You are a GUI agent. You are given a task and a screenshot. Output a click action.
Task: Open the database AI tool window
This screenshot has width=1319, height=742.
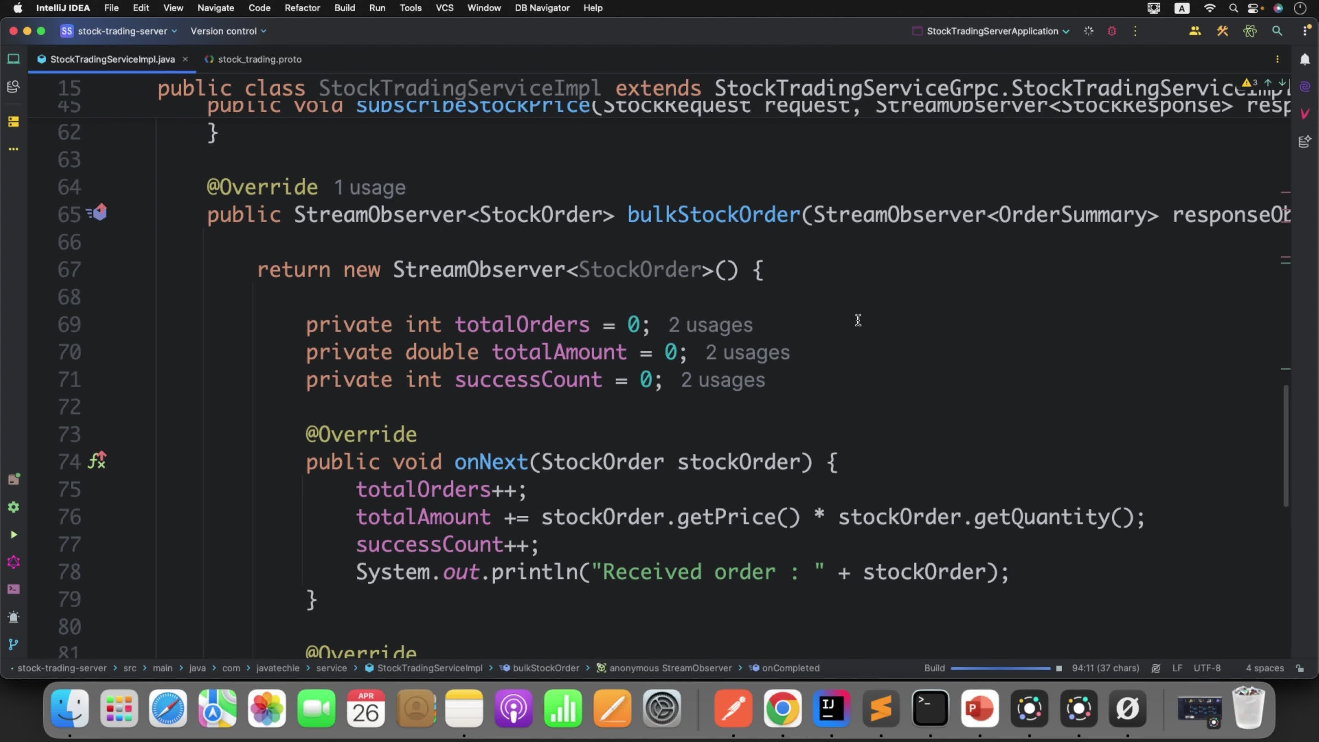pyautogui.click(x=1305, y=141)
